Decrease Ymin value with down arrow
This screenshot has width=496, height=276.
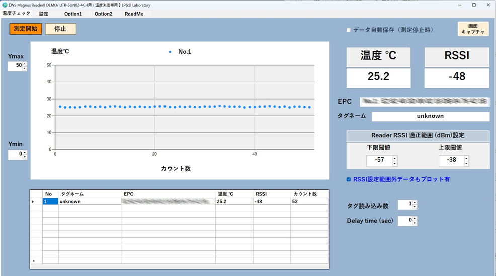(25, 157)
